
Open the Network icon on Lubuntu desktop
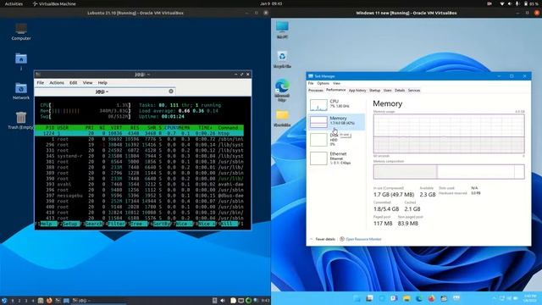click(x=21, y=91)
